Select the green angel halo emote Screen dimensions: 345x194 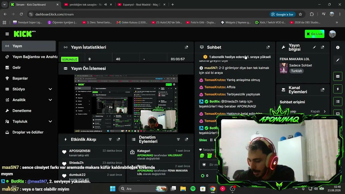[x=209, y=155]
